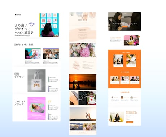Open the yellow notebook card in orange section
The image size is (166, 137).
[131, 61]
